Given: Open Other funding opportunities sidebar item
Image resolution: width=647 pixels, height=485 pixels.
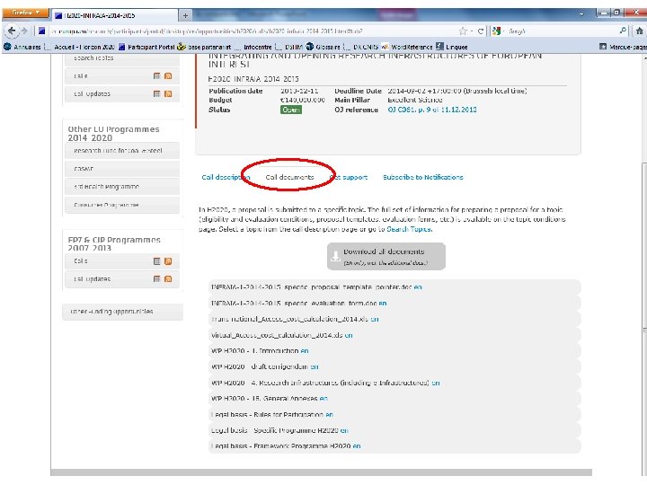Looking at the screenshot, I should [x=122, y=312].
